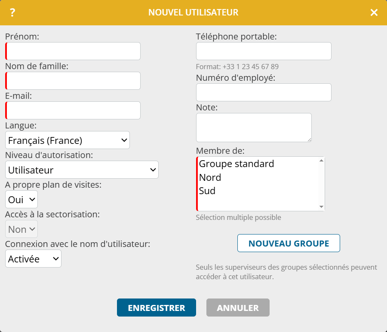Select the 'Nord' group
The width and height of the screenshot is (387, 332).
210,177
